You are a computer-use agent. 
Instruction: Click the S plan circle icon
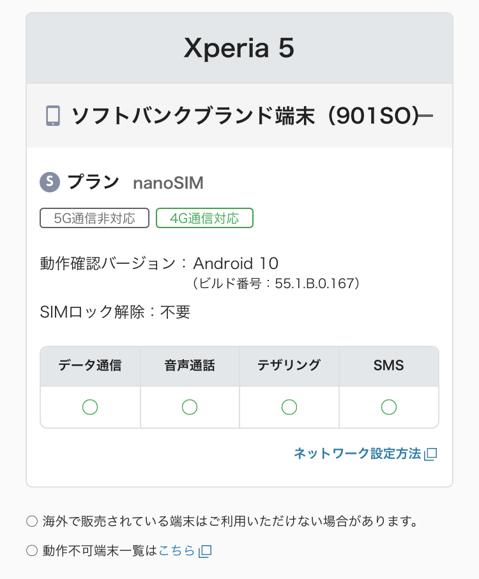click(49, 183)
